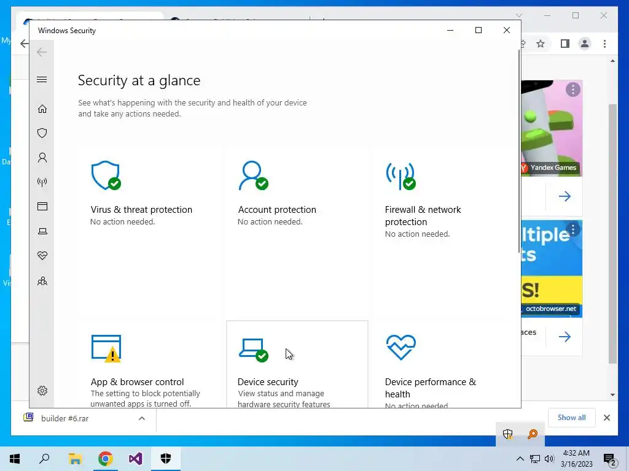Click Windows Security tray shield icon

click(x=508, y=434)
